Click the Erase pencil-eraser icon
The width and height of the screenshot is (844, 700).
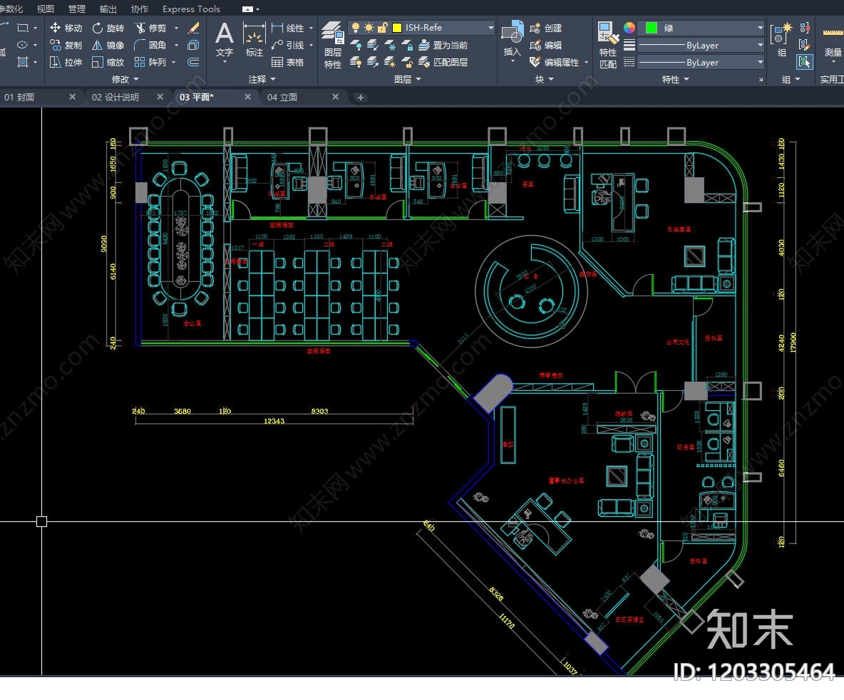tap(194, 28)
